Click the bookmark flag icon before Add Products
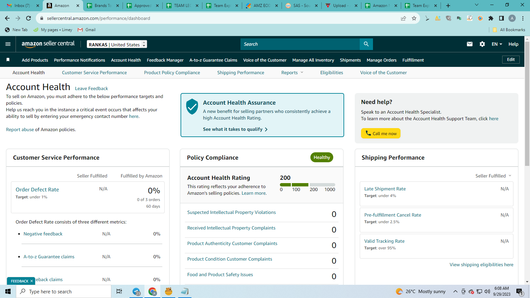This screenshot has height=298, width=530. pos(8,60)
